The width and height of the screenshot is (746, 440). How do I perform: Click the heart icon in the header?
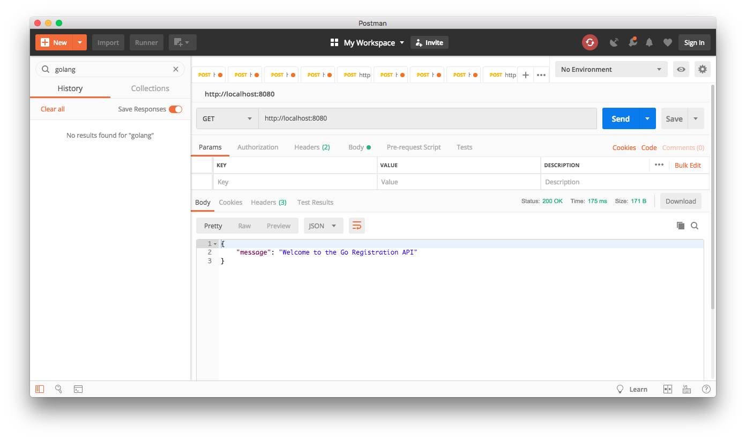667,42
